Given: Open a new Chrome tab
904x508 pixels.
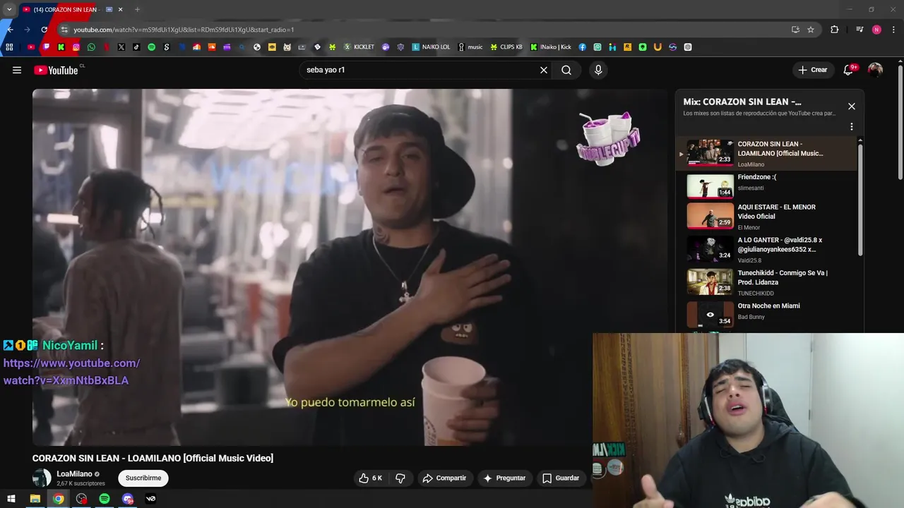Looking at the screenshot, I should pos(137,10).
